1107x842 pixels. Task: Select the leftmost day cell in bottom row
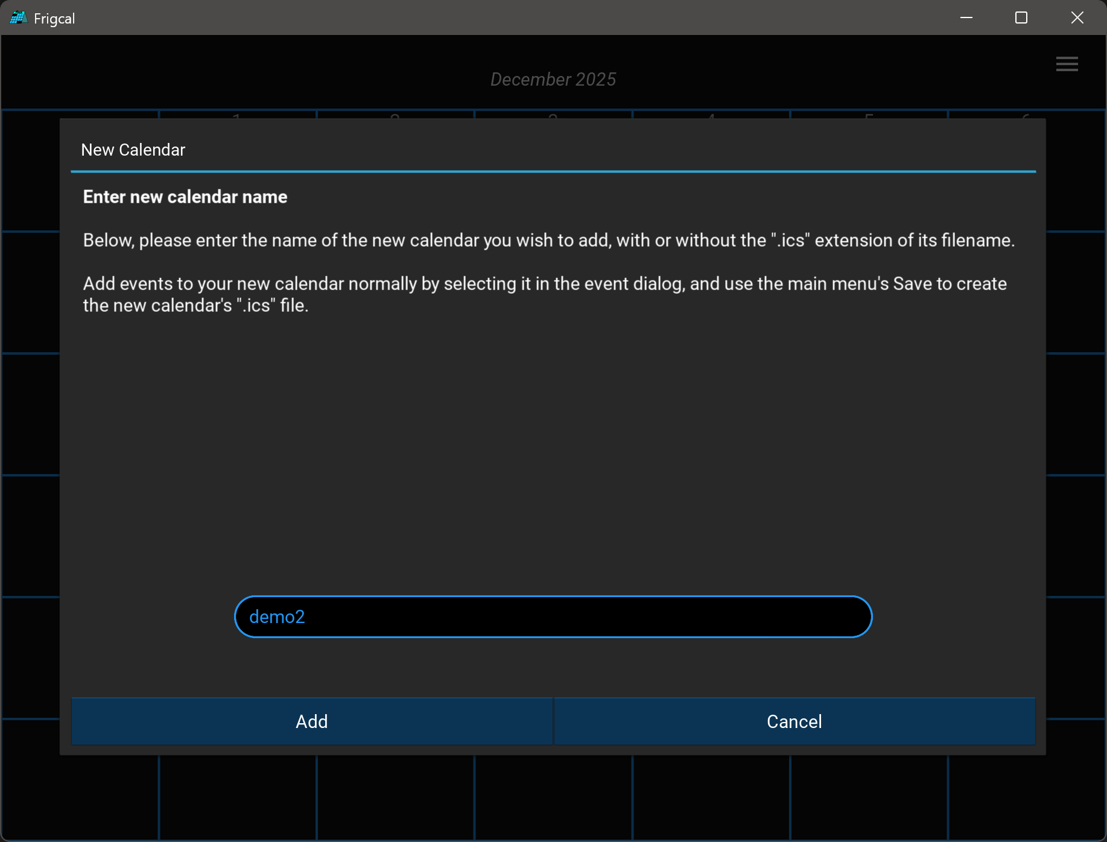pos(80,796)
